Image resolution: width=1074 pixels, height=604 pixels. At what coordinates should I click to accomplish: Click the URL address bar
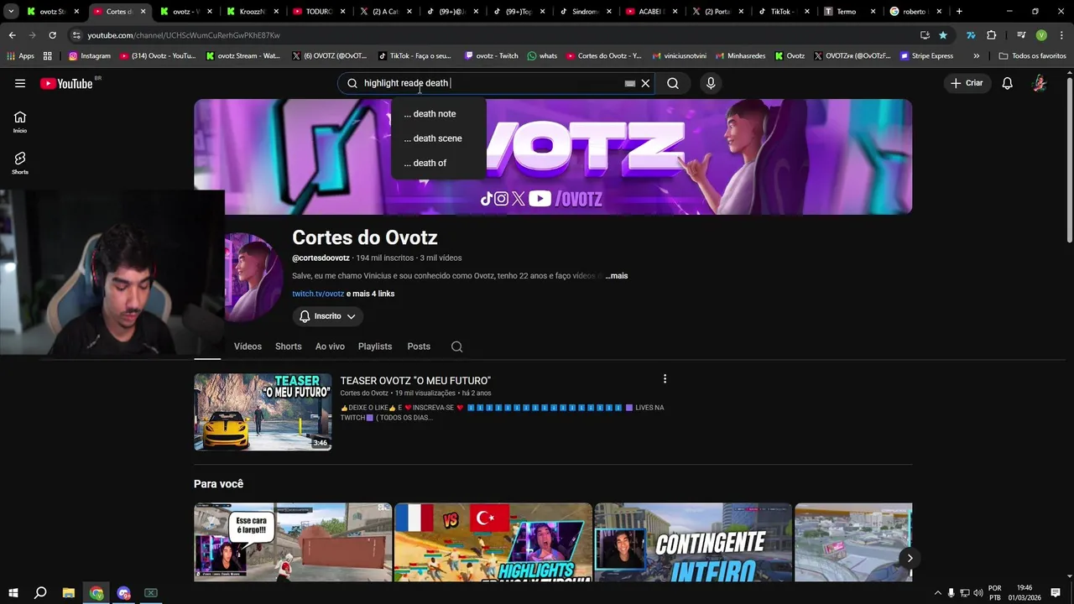(495, 35)
